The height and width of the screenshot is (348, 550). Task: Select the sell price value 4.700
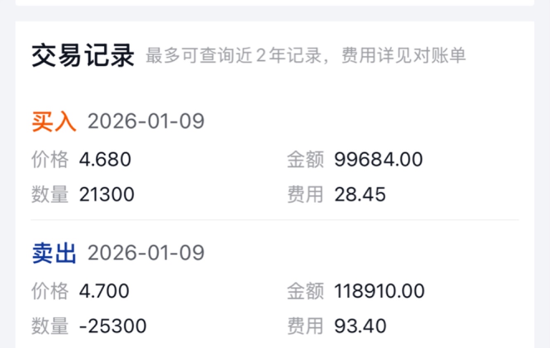pyautogui.click(x=104, y=291)
